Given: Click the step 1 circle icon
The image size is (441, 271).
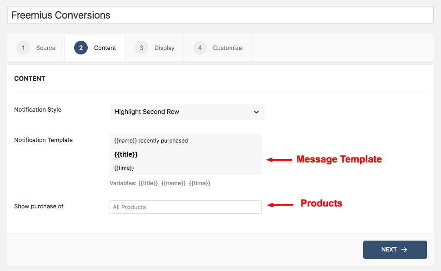Looking at the screenshot, I should 23,48.
